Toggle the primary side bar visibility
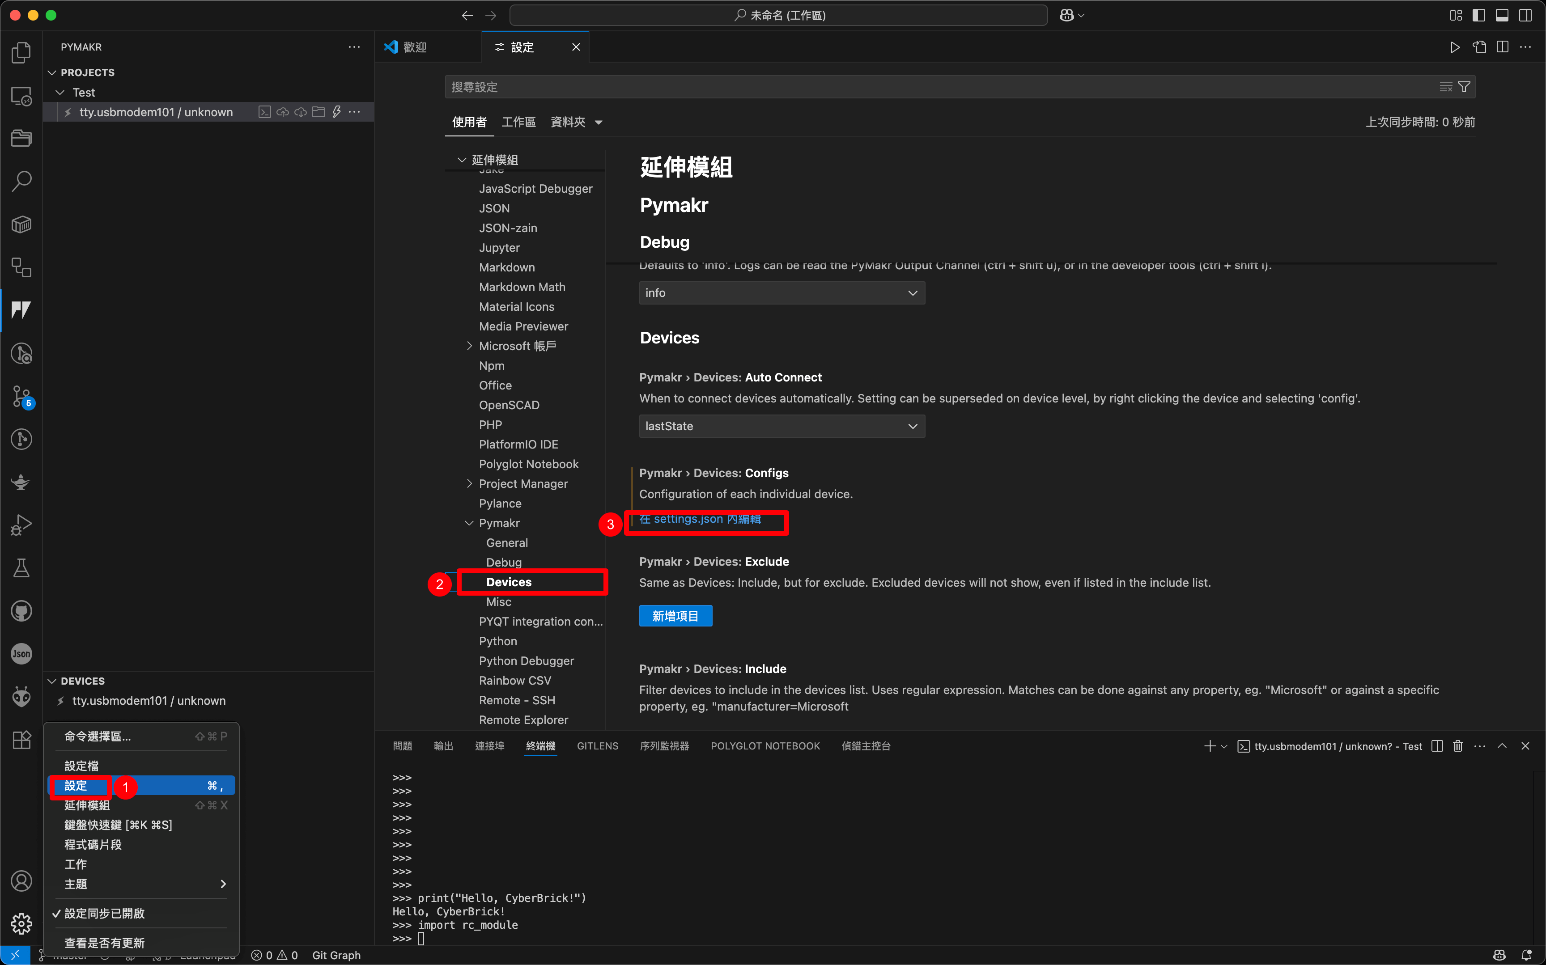 1478,15
